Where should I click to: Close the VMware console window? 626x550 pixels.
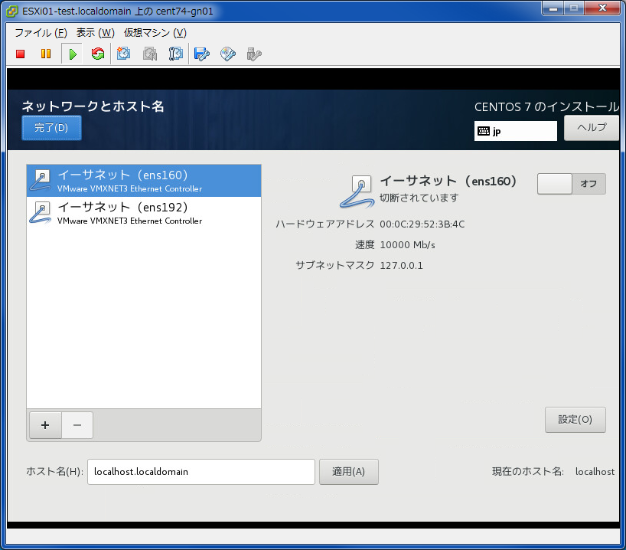tap(603, 8)
